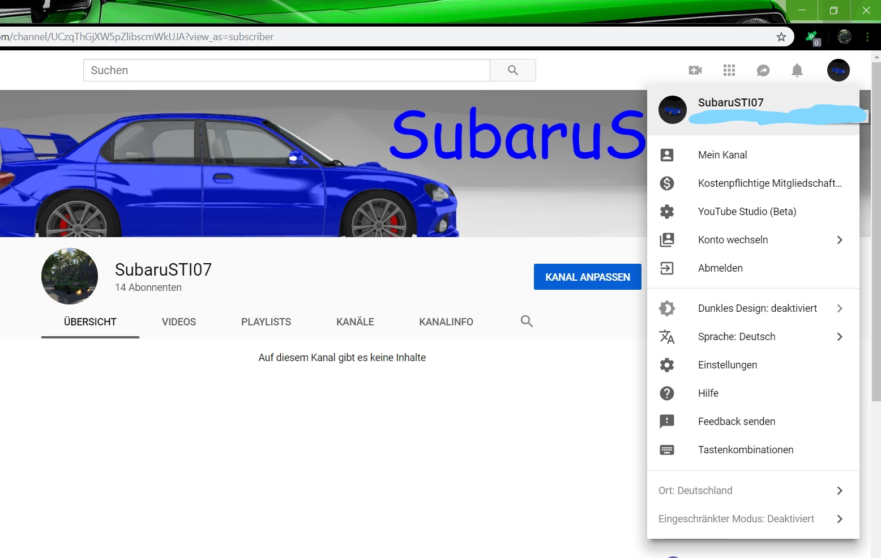Image resolution: width=881 pixels, height=558 pixels.
Task: Switch to the KANÄLE tab
Action: (355, 322)
